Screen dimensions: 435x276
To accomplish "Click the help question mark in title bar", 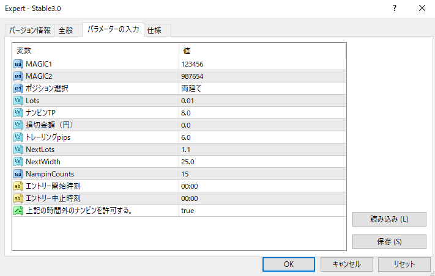I will pyautogui.click(x=395, y=9).
